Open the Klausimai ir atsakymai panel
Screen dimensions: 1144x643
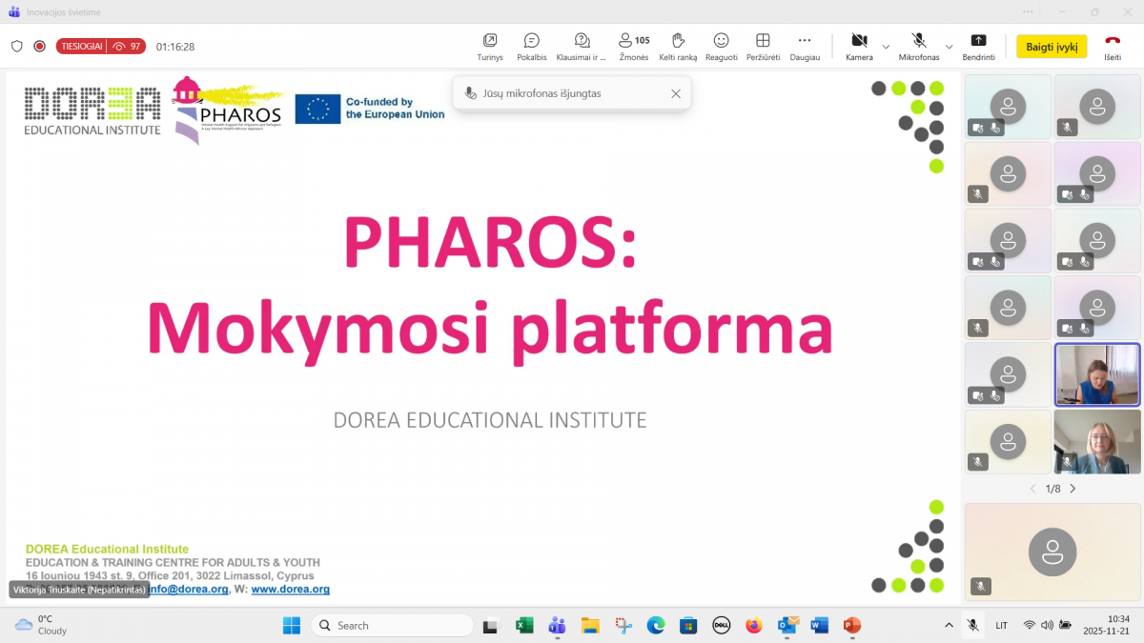click(x=582, y=46)
